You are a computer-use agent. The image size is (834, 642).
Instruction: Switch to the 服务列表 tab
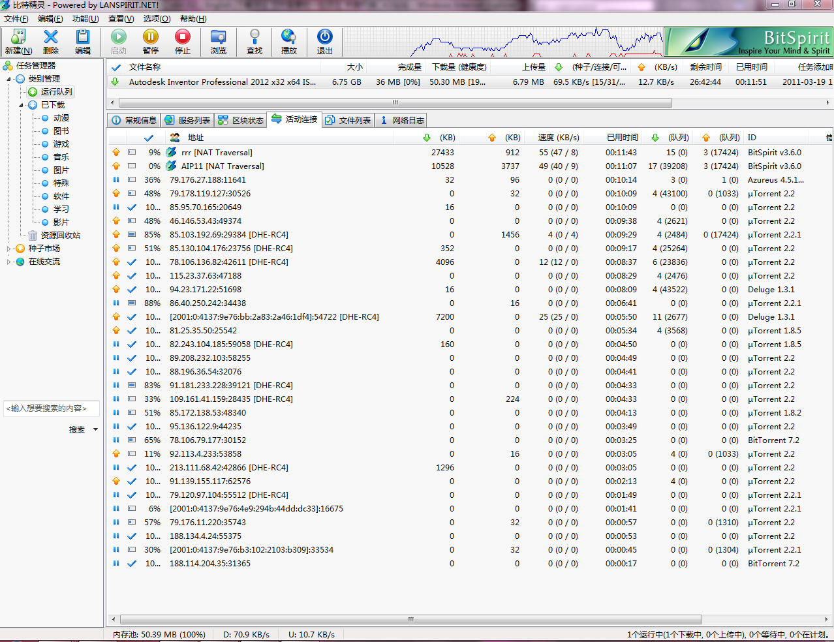tap(188, 120)
